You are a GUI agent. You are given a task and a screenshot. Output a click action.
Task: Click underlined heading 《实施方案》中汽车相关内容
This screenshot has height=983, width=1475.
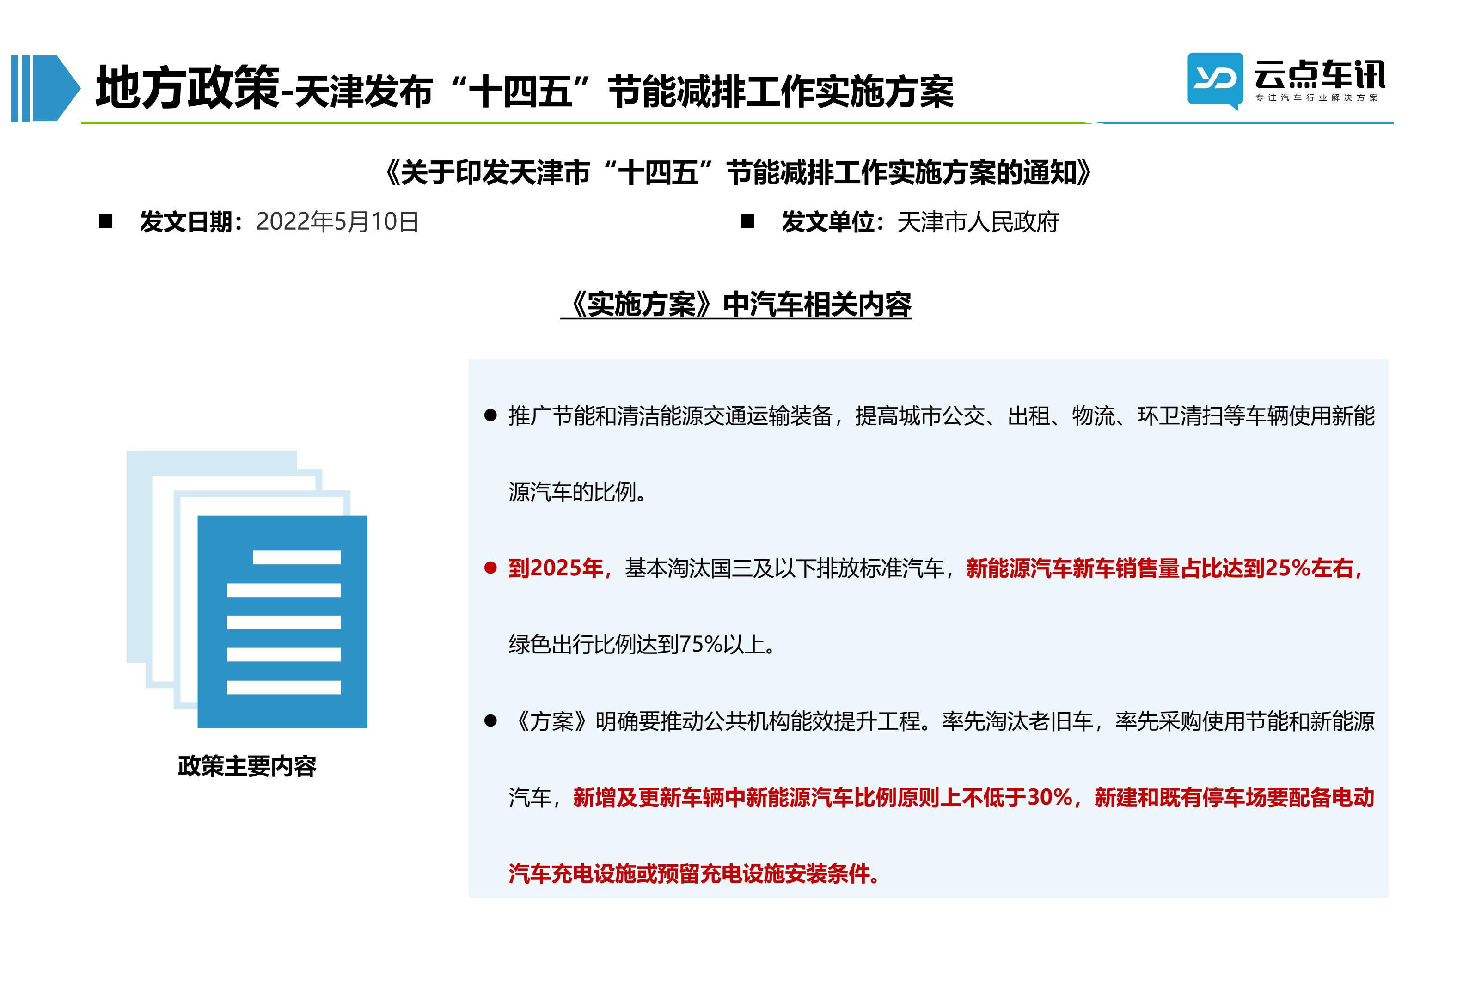pos(736,305)
